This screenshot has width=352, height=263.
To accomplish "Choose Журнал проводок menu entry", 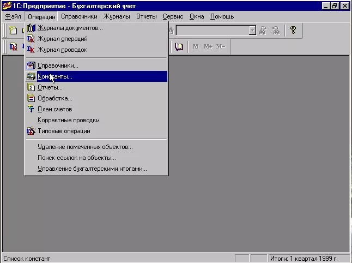I will tap(96, 50).
